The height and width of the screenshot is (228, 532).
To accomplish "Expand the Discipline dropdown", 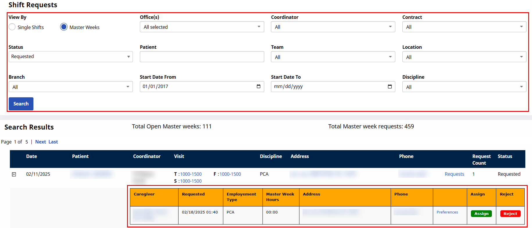I will pos(464,87).
